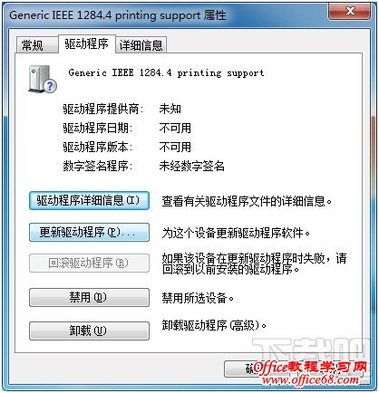Switch to the 常规 tab

click(x=36, y=45)
